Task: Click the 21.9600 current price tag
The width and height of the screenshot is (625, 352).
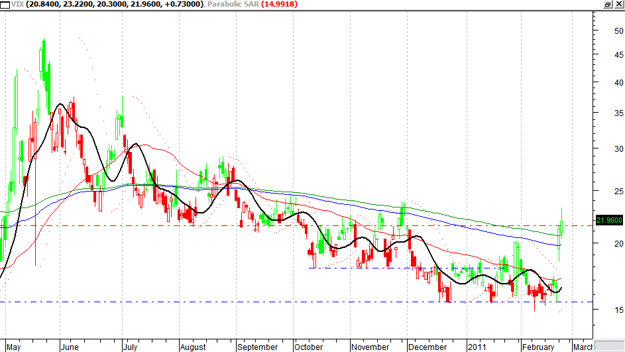Action: pyautogui.click(x=609, y=220)
